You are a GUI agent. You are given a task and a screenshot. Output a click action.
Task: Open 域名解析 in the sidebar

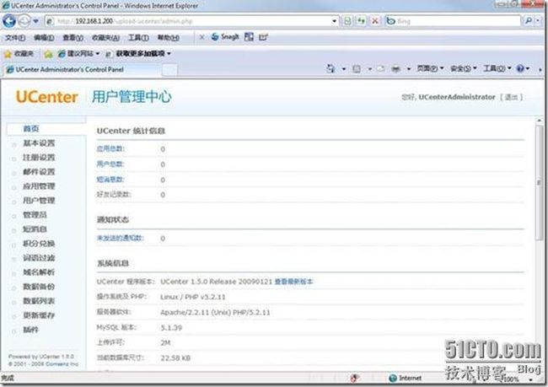click(x=39, y=272)
